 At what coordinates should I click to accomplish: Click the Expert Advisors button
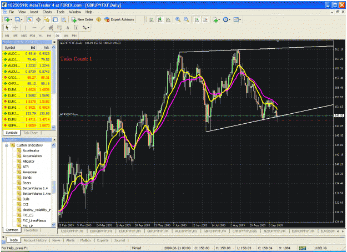pos(119,19)
